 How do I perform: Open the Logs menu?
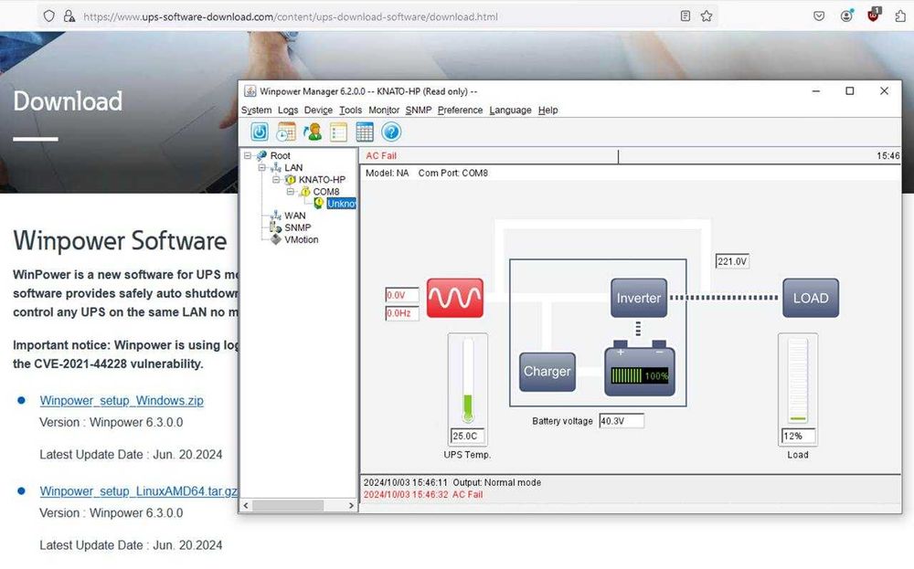point(288,111)
